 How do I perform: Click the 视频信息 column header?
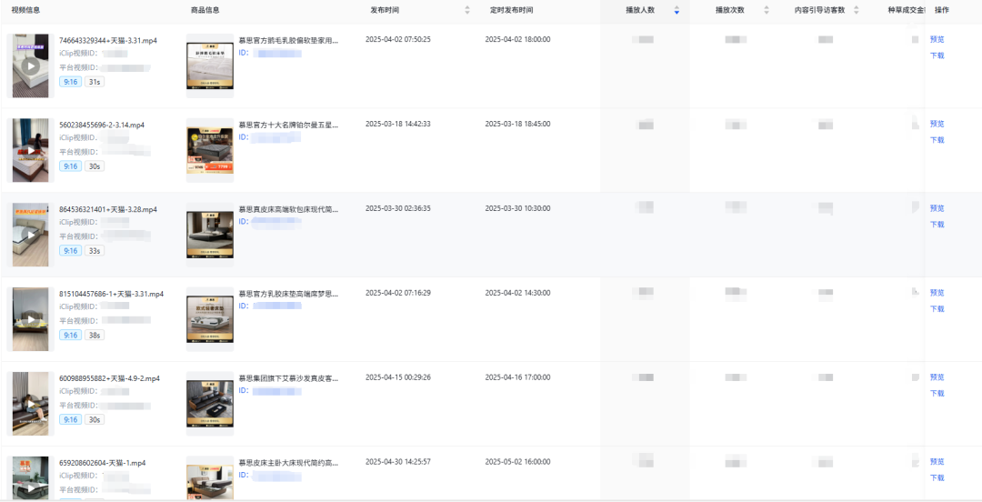(x=25, y=11)
